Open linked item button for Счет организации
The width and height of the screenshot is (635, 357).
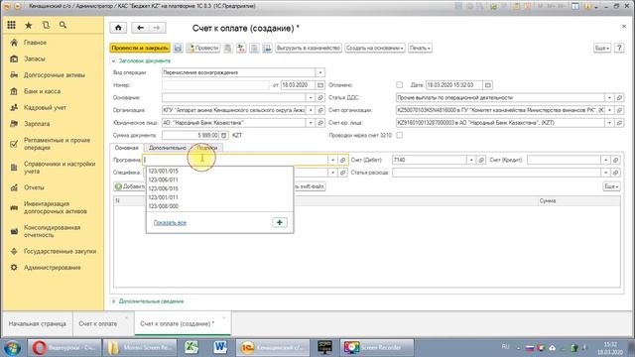[619, 110]
